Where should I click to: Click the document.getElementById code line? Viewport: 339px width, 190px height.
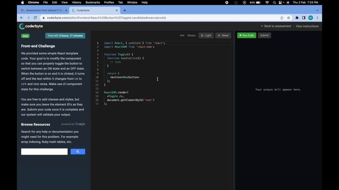[x=131, y=100]
